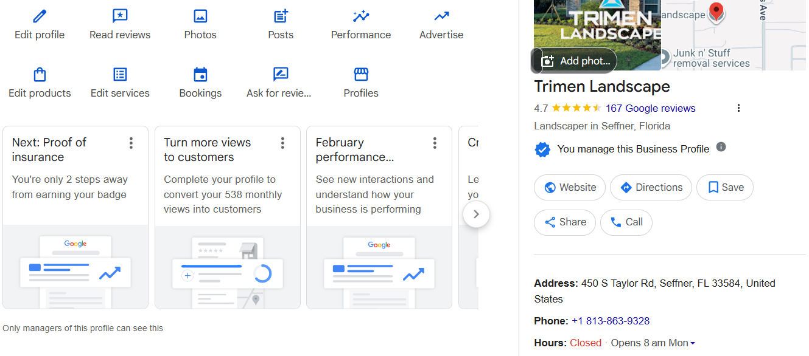Open the business Website button
The image size is (809, 356).
(x=570, y=187)
